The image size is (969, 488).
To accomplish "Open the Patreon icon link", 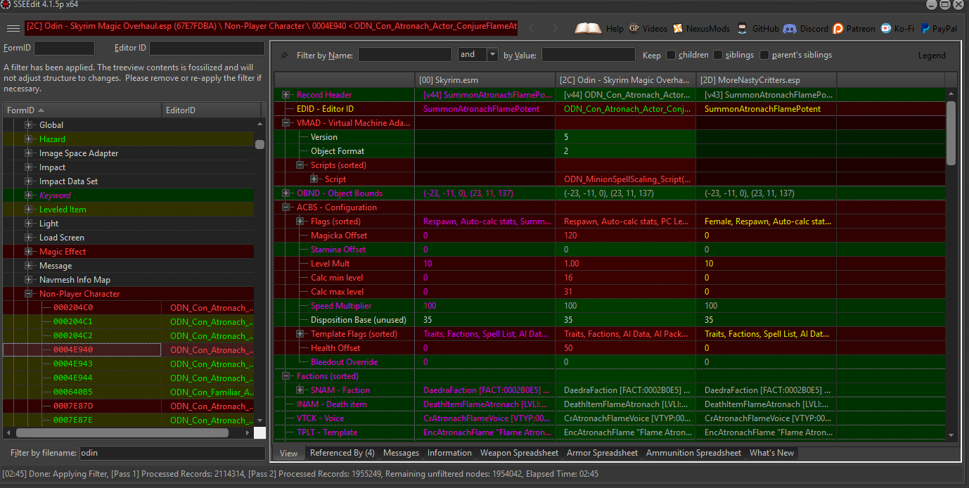I will pyautogui.click(x=838, y=29).
